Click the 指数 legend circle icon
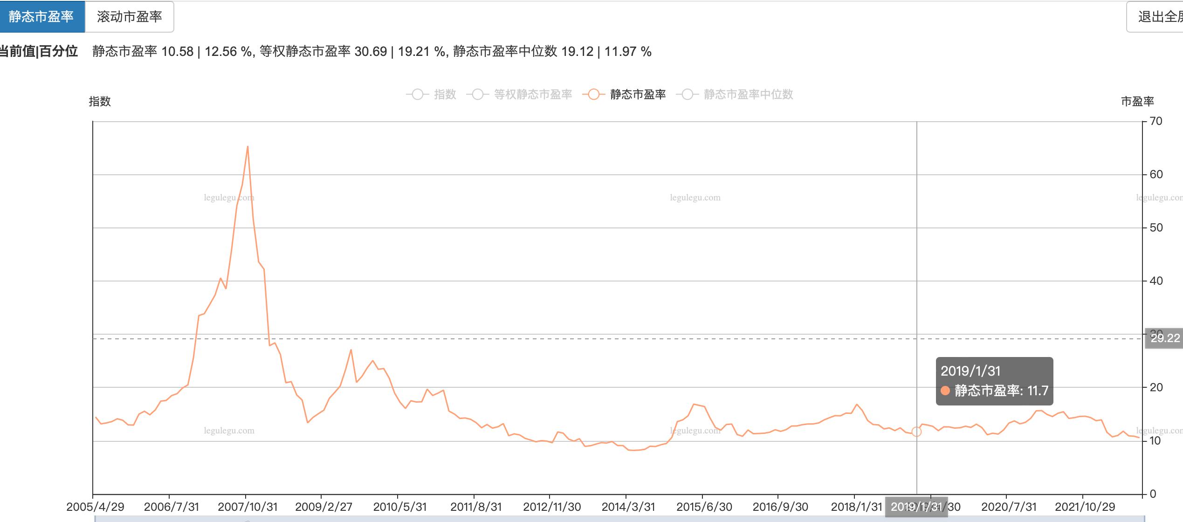The width and height of the screenshot is (1183, 522). pyautogui.click(x=418, y=95)
